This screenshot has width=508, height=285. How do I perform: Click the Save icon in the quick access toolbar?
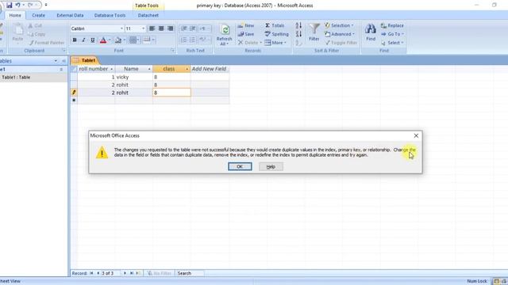click(9, 6)
